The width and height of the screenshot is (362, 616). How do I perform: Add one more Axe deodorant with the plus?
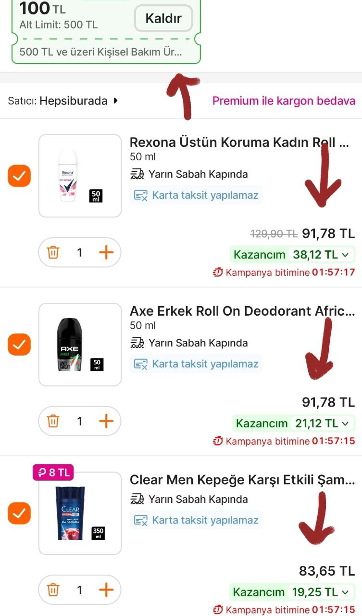tap(106, 421)
